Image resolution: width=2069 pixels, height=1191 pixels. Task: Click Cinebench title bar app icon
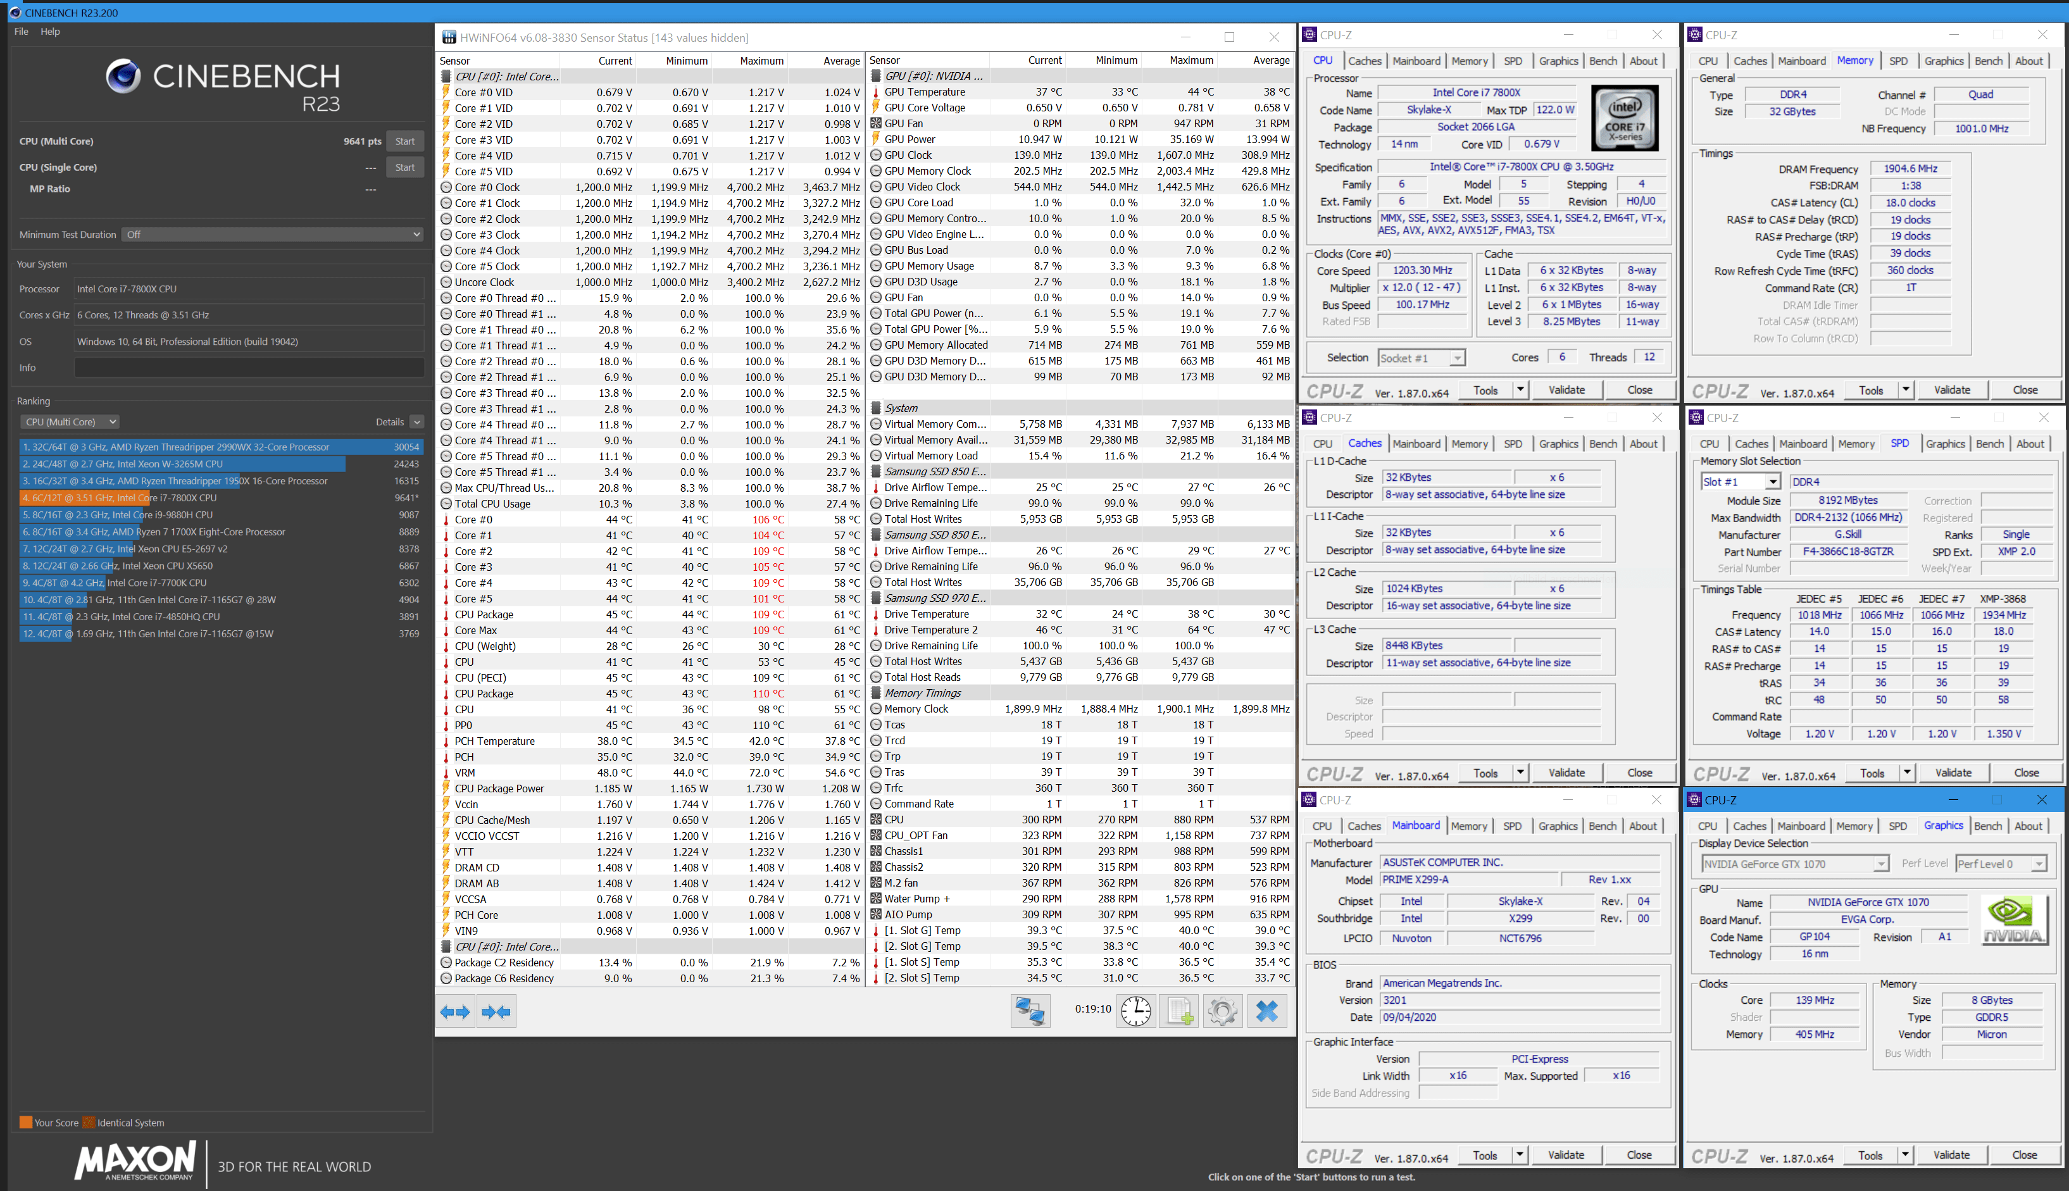pos(15,12)
